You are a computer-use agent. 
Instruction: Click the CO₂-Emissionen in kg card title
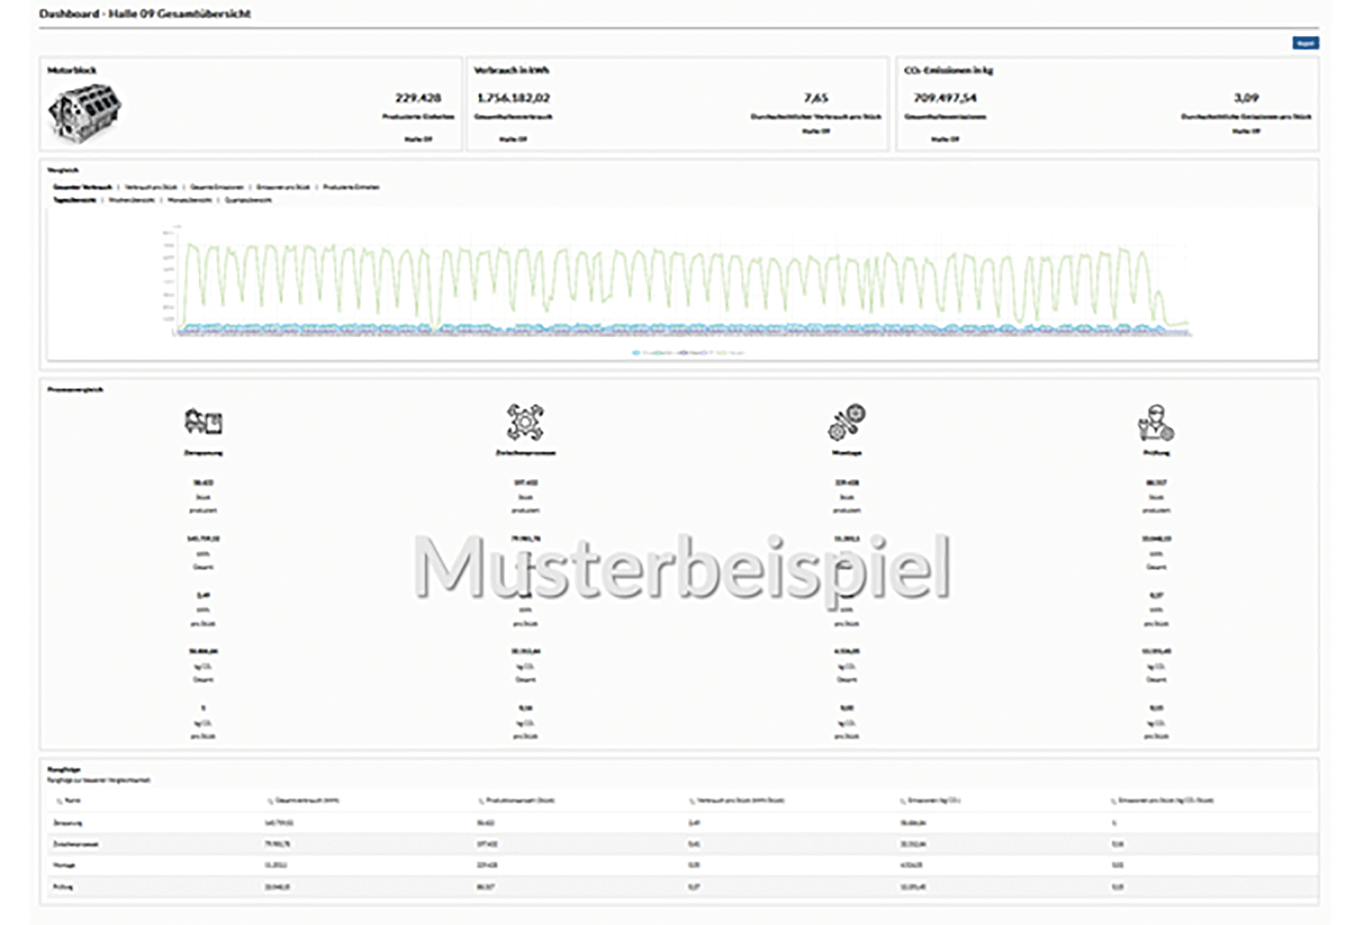point(948,70)
